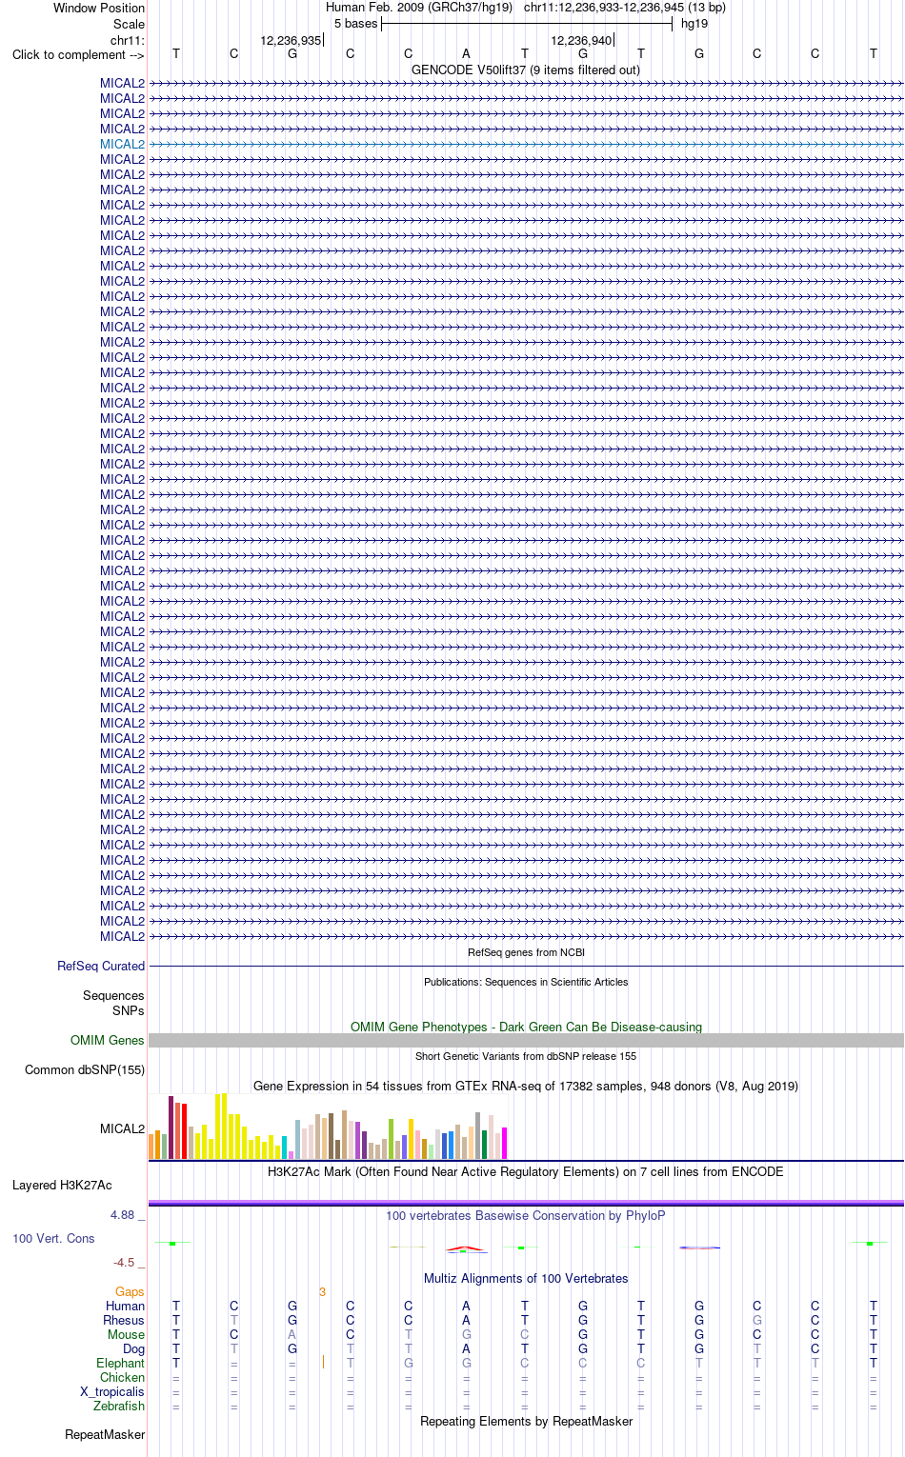Image resolution: width=905 pixels, height=1457 pixels.
Task: Click the orange Gaps row label
Action: pyautogui.click(x=130, y=1291)
